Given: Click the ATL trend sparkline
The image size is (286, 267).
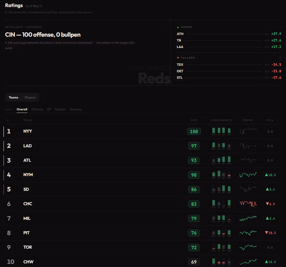Looking at the screenshot, I should click(x=248, y=160).
